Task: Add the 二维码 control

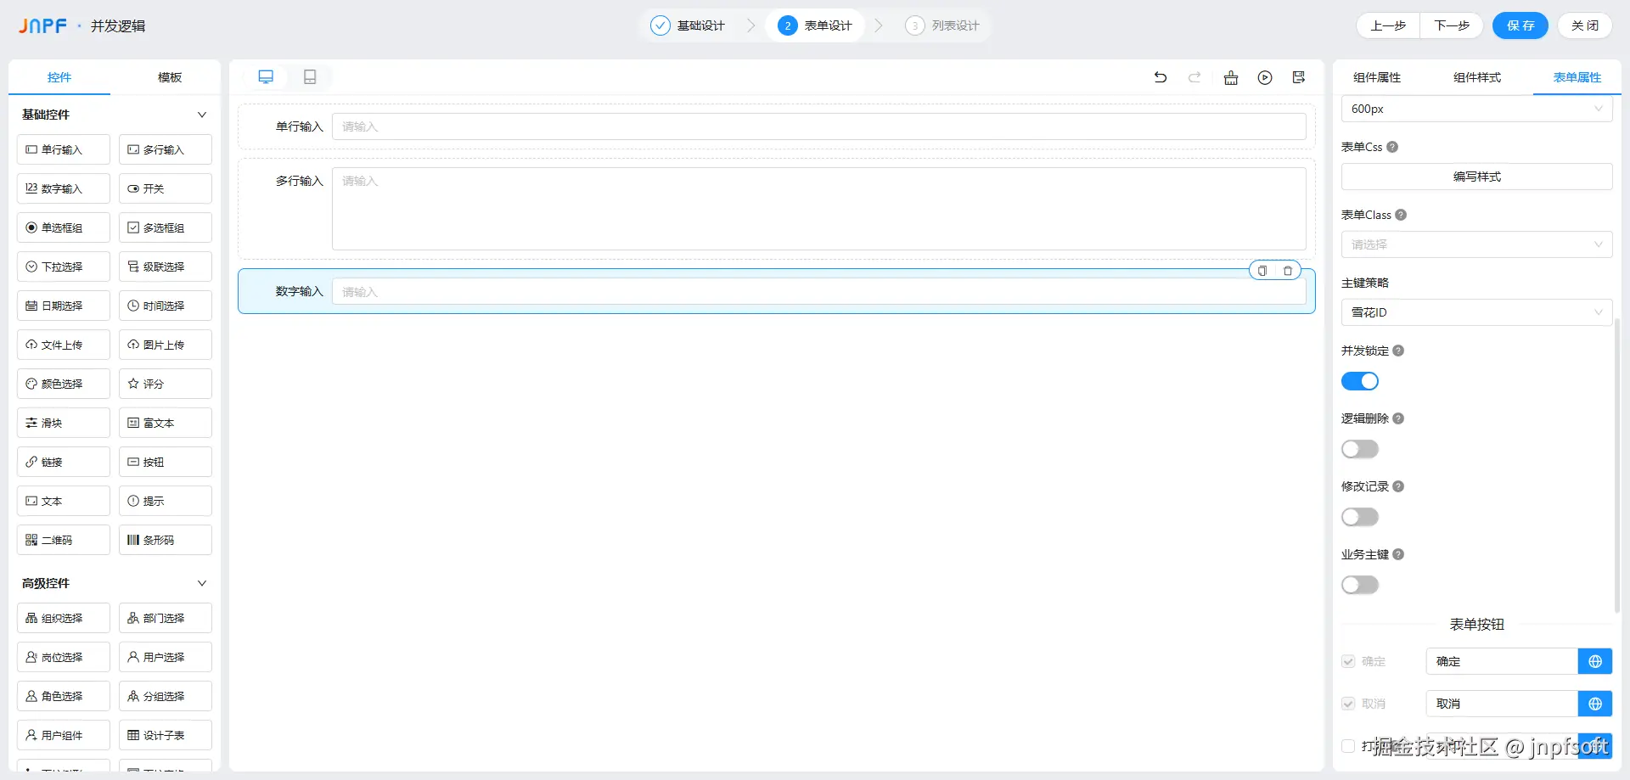Action: pyautogui.click(x=64, y=540)
